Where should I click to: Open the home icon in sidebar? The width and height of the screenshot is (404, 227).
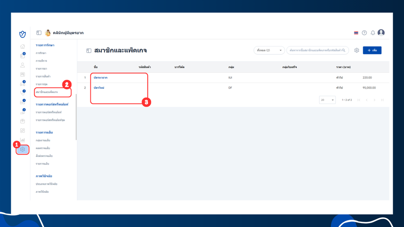click(22, 47)
